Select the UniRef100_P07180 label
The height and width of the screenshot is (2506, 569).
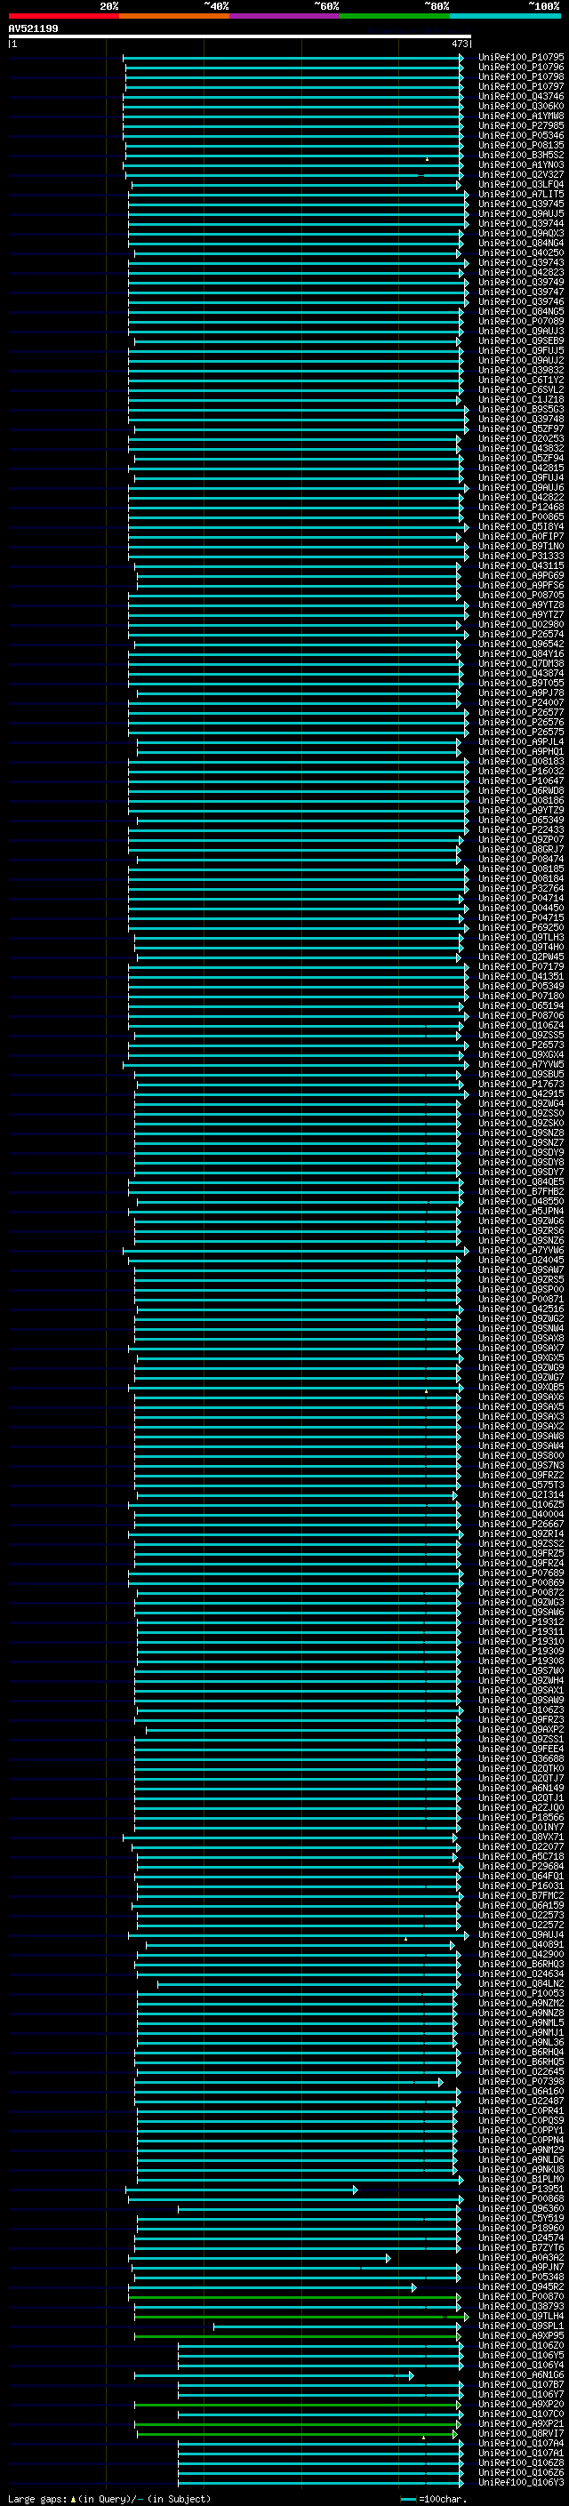(x=520, y=997)
